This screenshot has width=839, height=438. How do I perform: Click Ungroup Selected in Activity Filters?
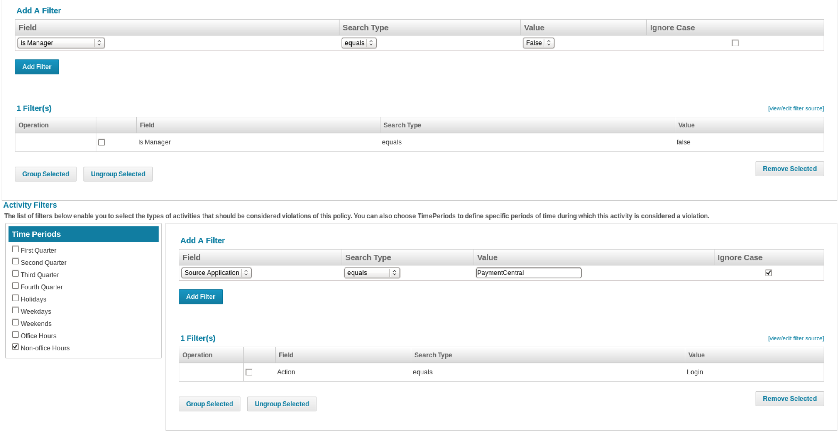pyautogui.click(x=282, y=404)
